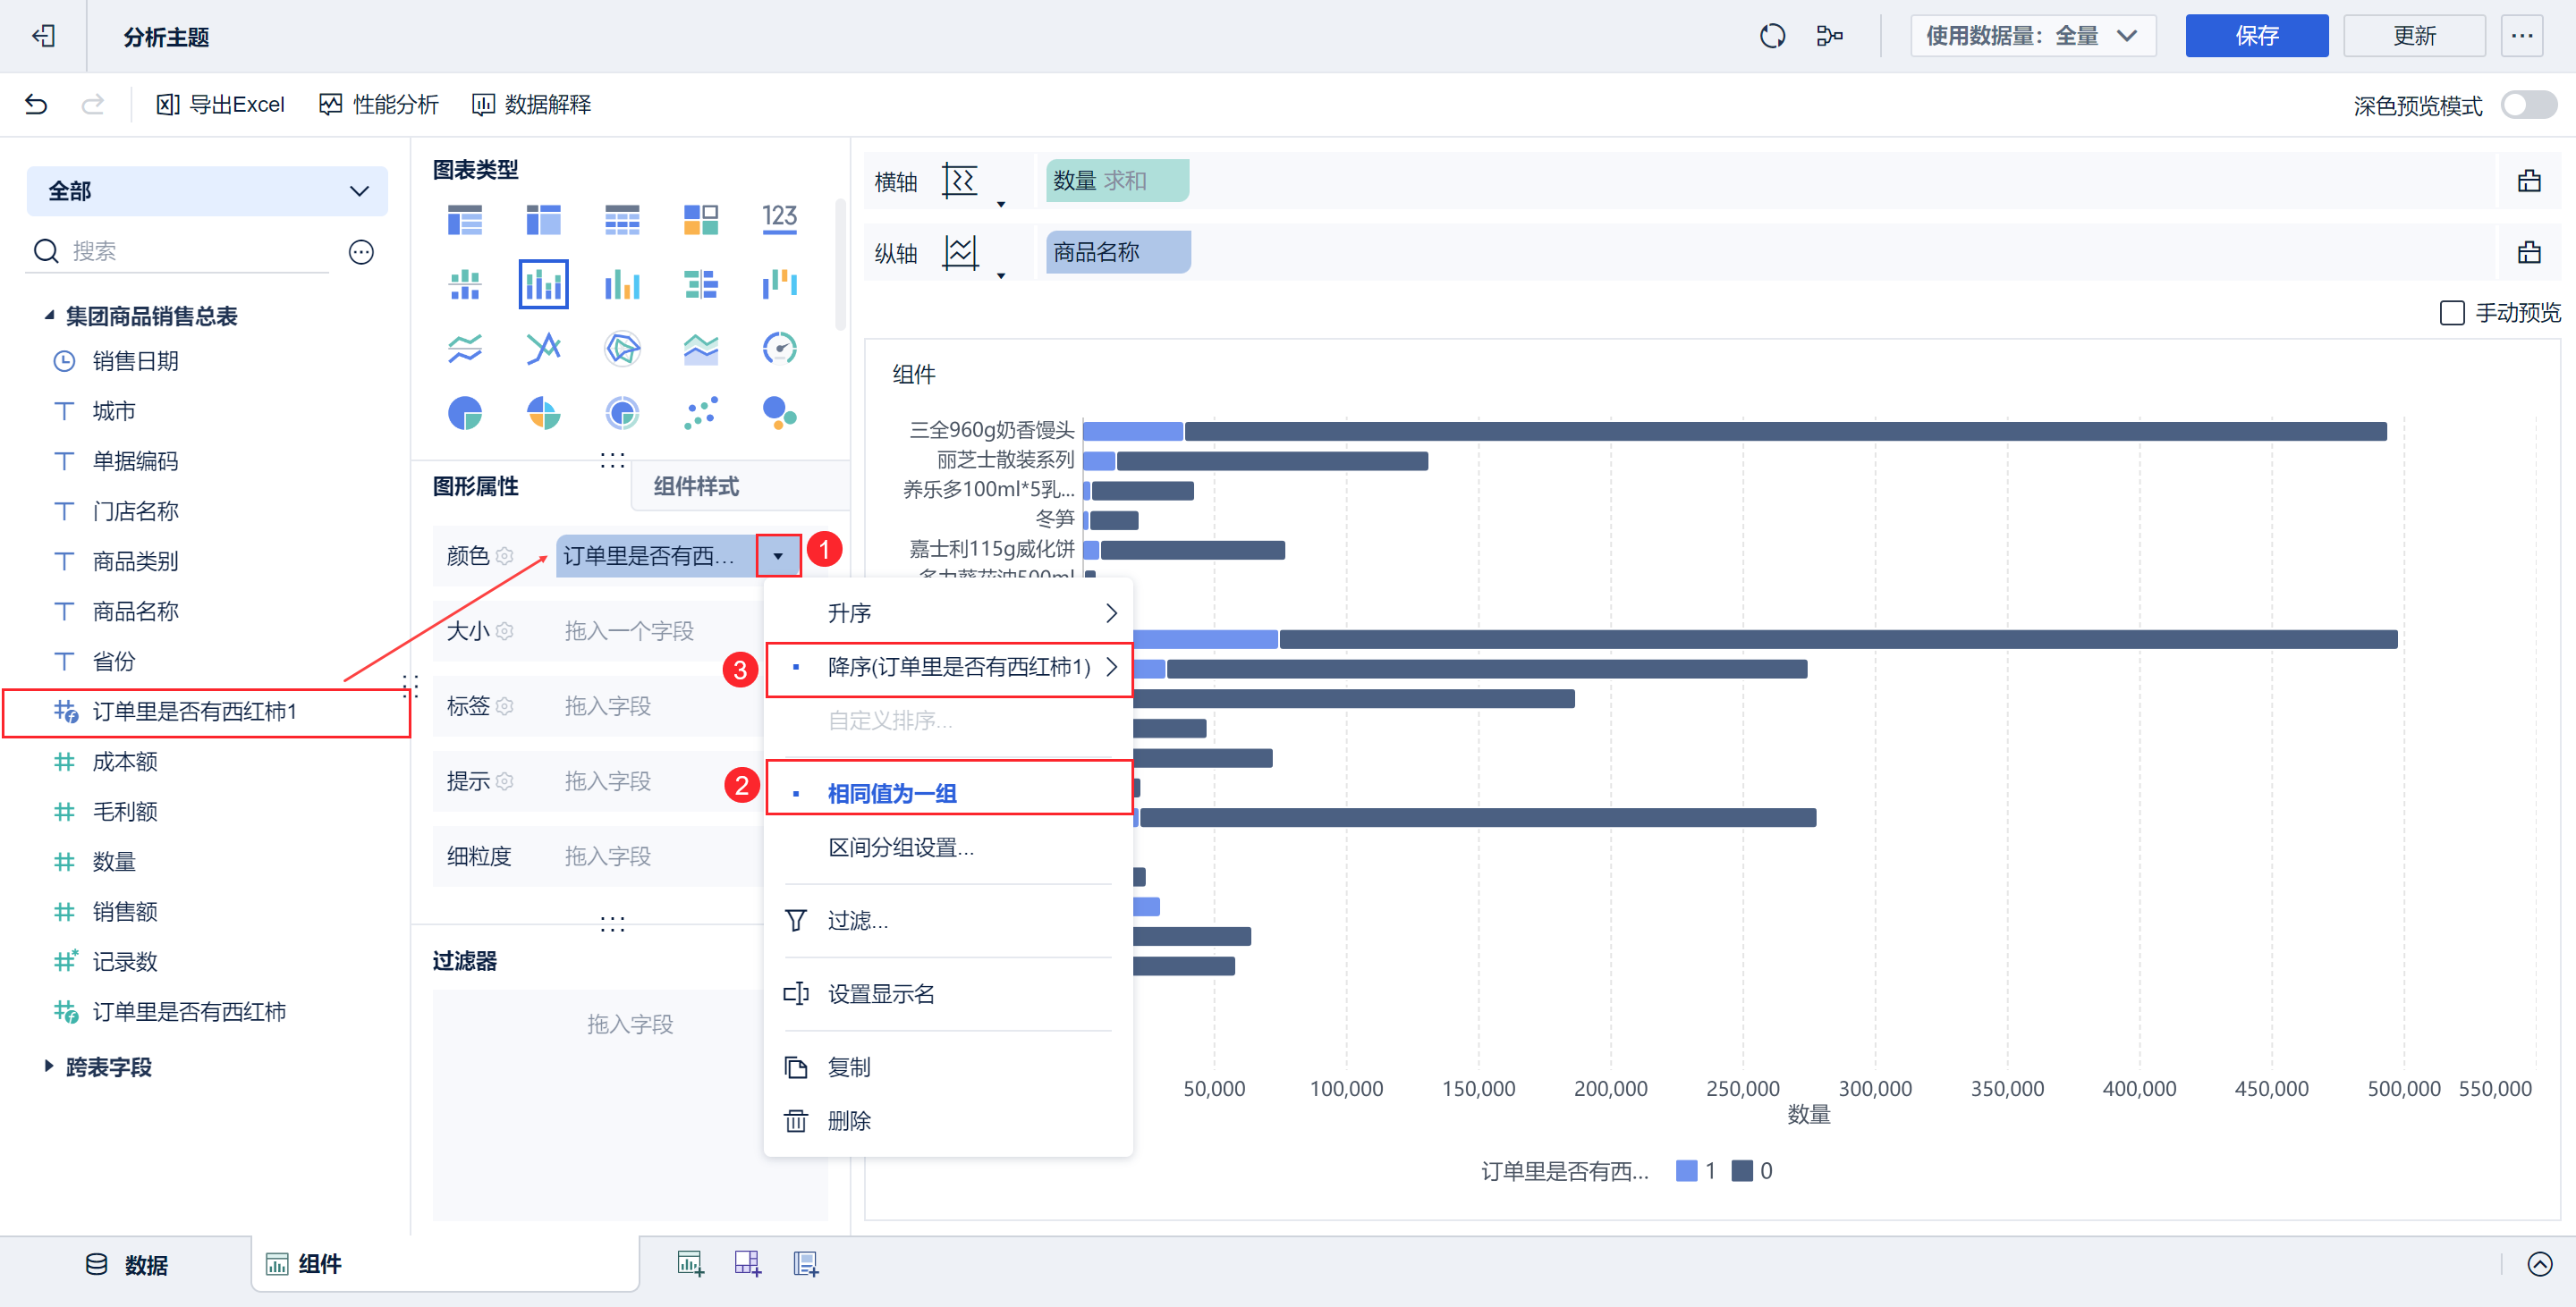Expand the 跨表字段 tree section
The height and width of the screenshot is (1307, 2576).
coord(49,1067)
